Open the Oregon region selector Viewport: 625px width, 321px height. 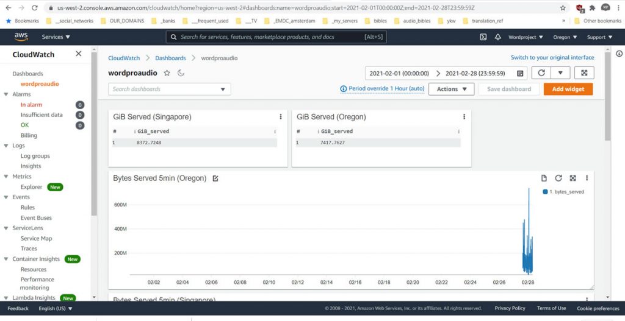click(x=565, y=37)
